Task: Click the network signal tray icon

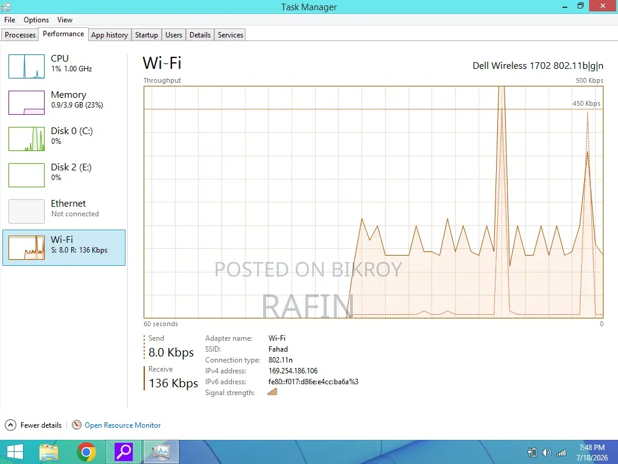Action: 561,453
